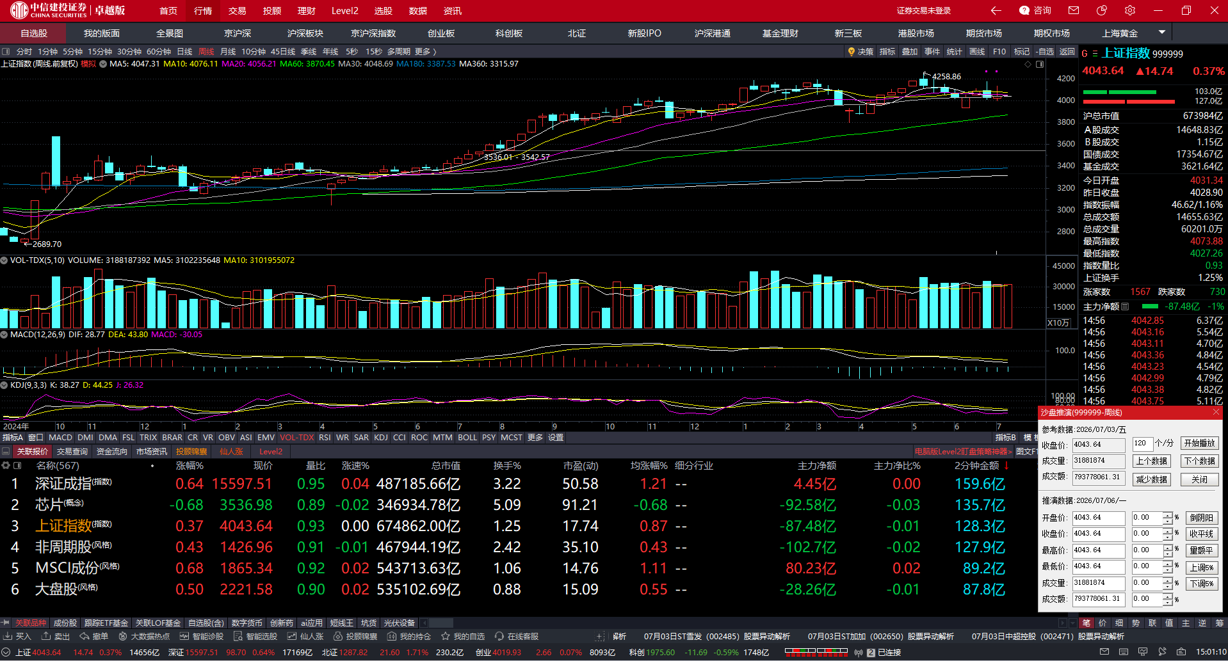Expand the market tabs dropdown arrow after 上海黄金
The width and height of the screenshot is (1228, 661).
1162,32
